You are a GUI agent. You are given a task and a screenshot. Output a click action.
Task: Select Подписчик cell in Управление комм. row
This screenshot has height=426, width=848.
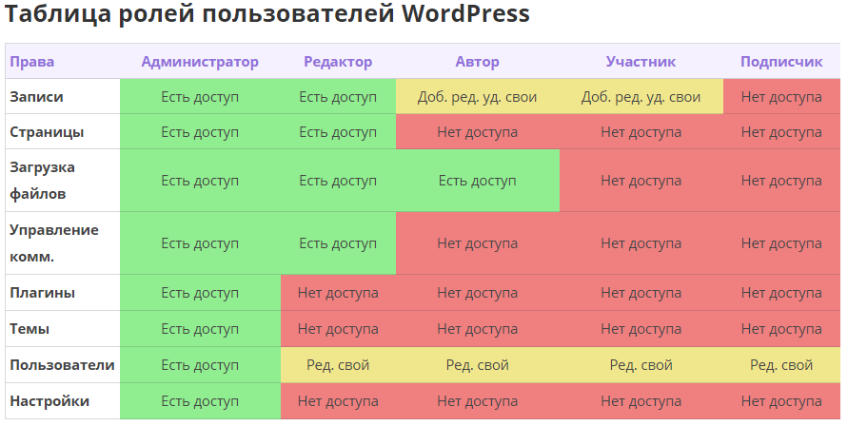tap(781, 243)
